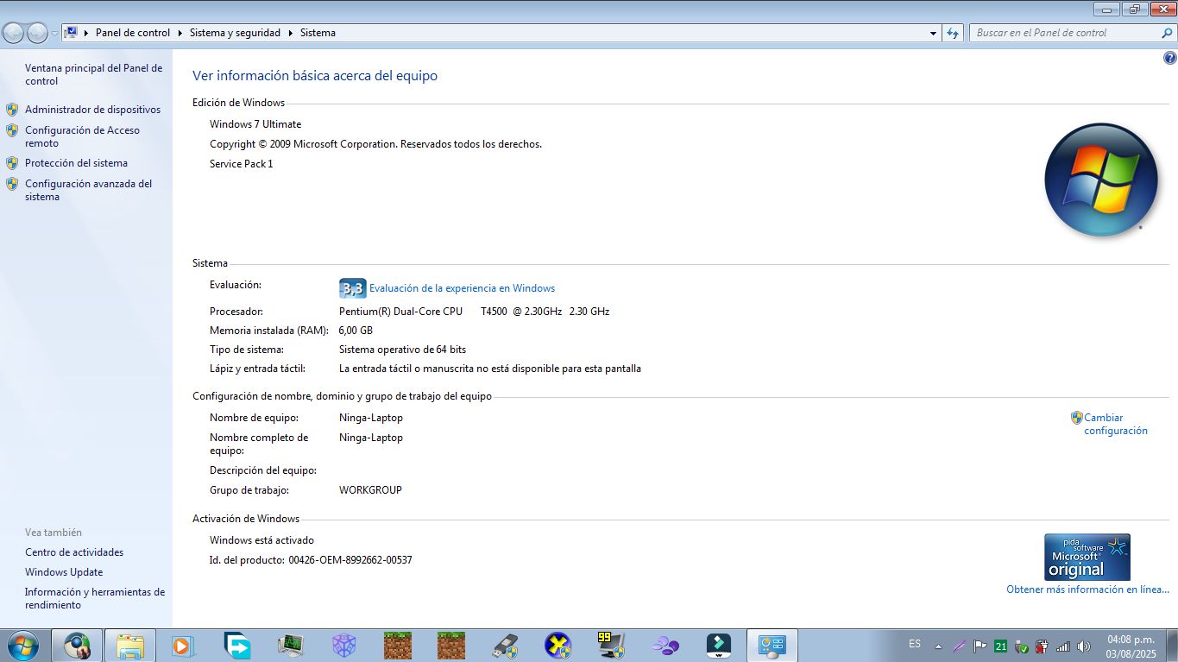Open the Windows Start menu orb

pos(22,646)
